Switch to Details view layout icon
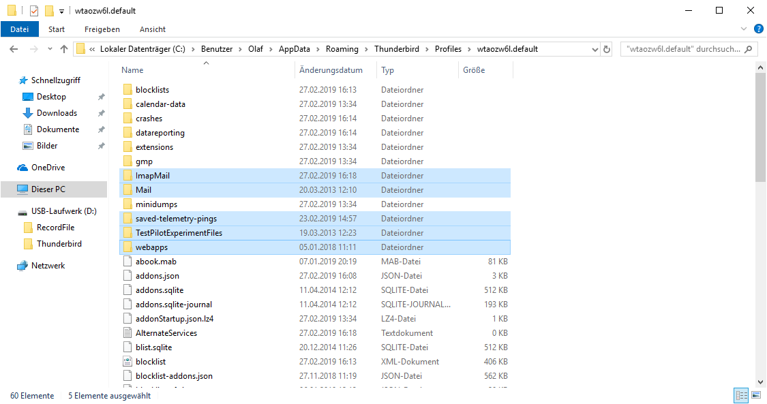767x404 pixels. [741, 395]
